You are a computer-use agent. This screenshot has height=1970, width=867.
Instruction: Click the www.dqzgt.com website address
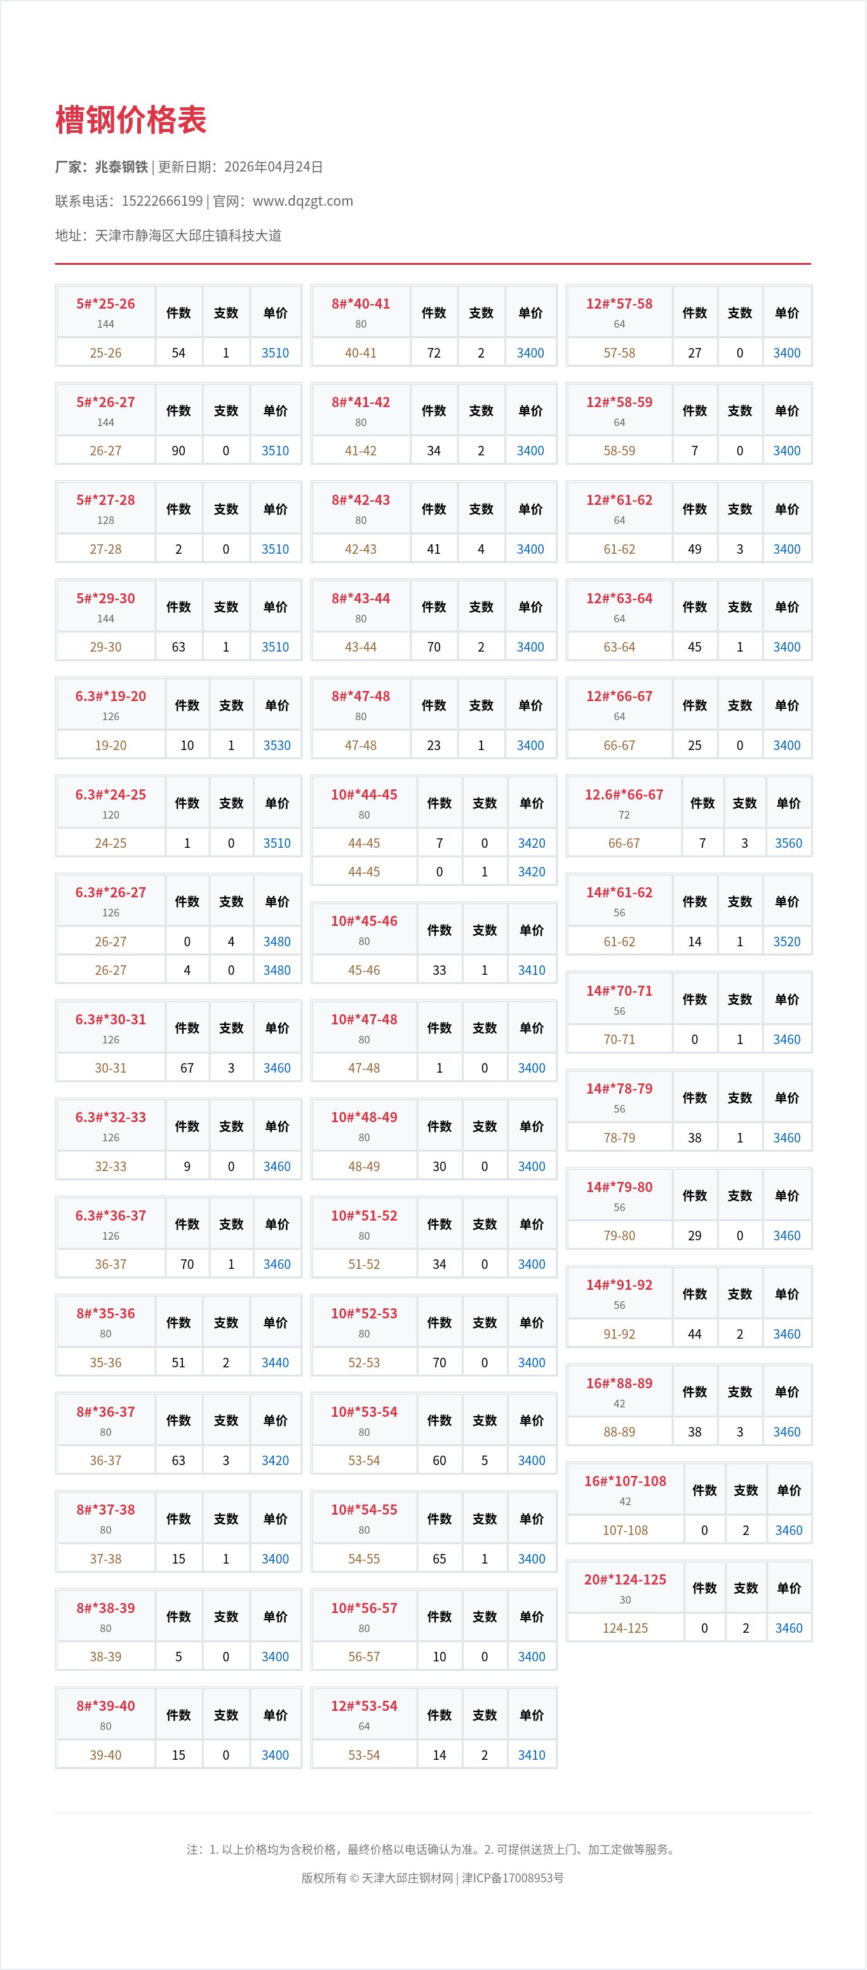point(303,201)
